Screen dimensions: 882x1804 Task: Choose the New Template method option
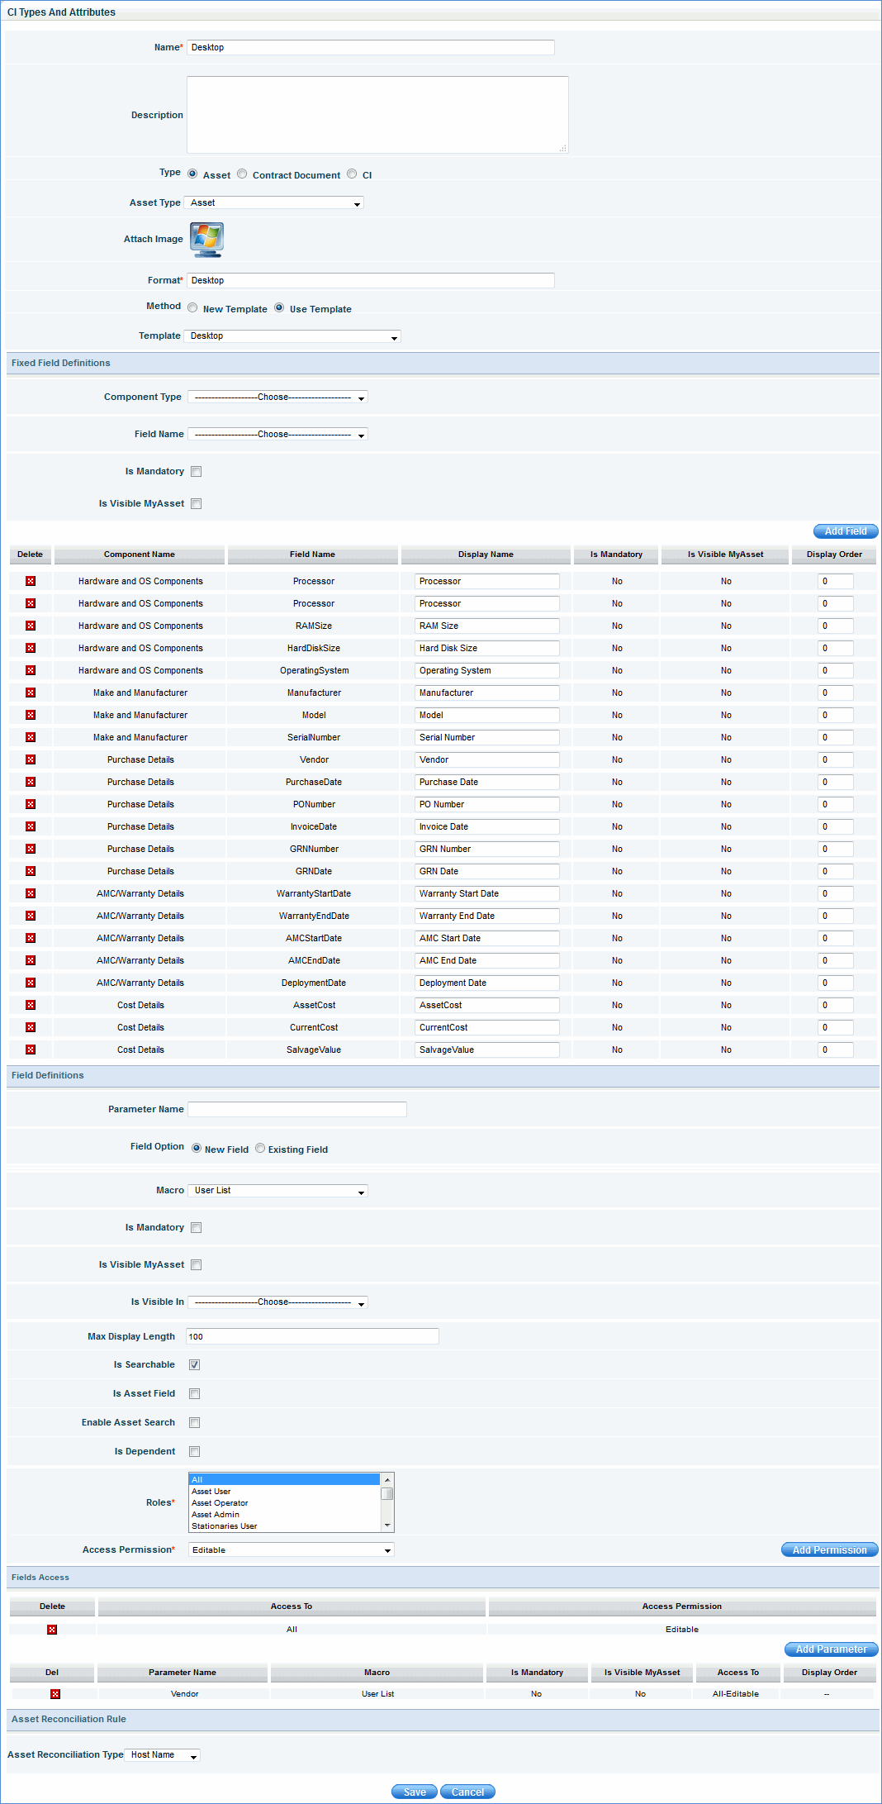(192, 308)
